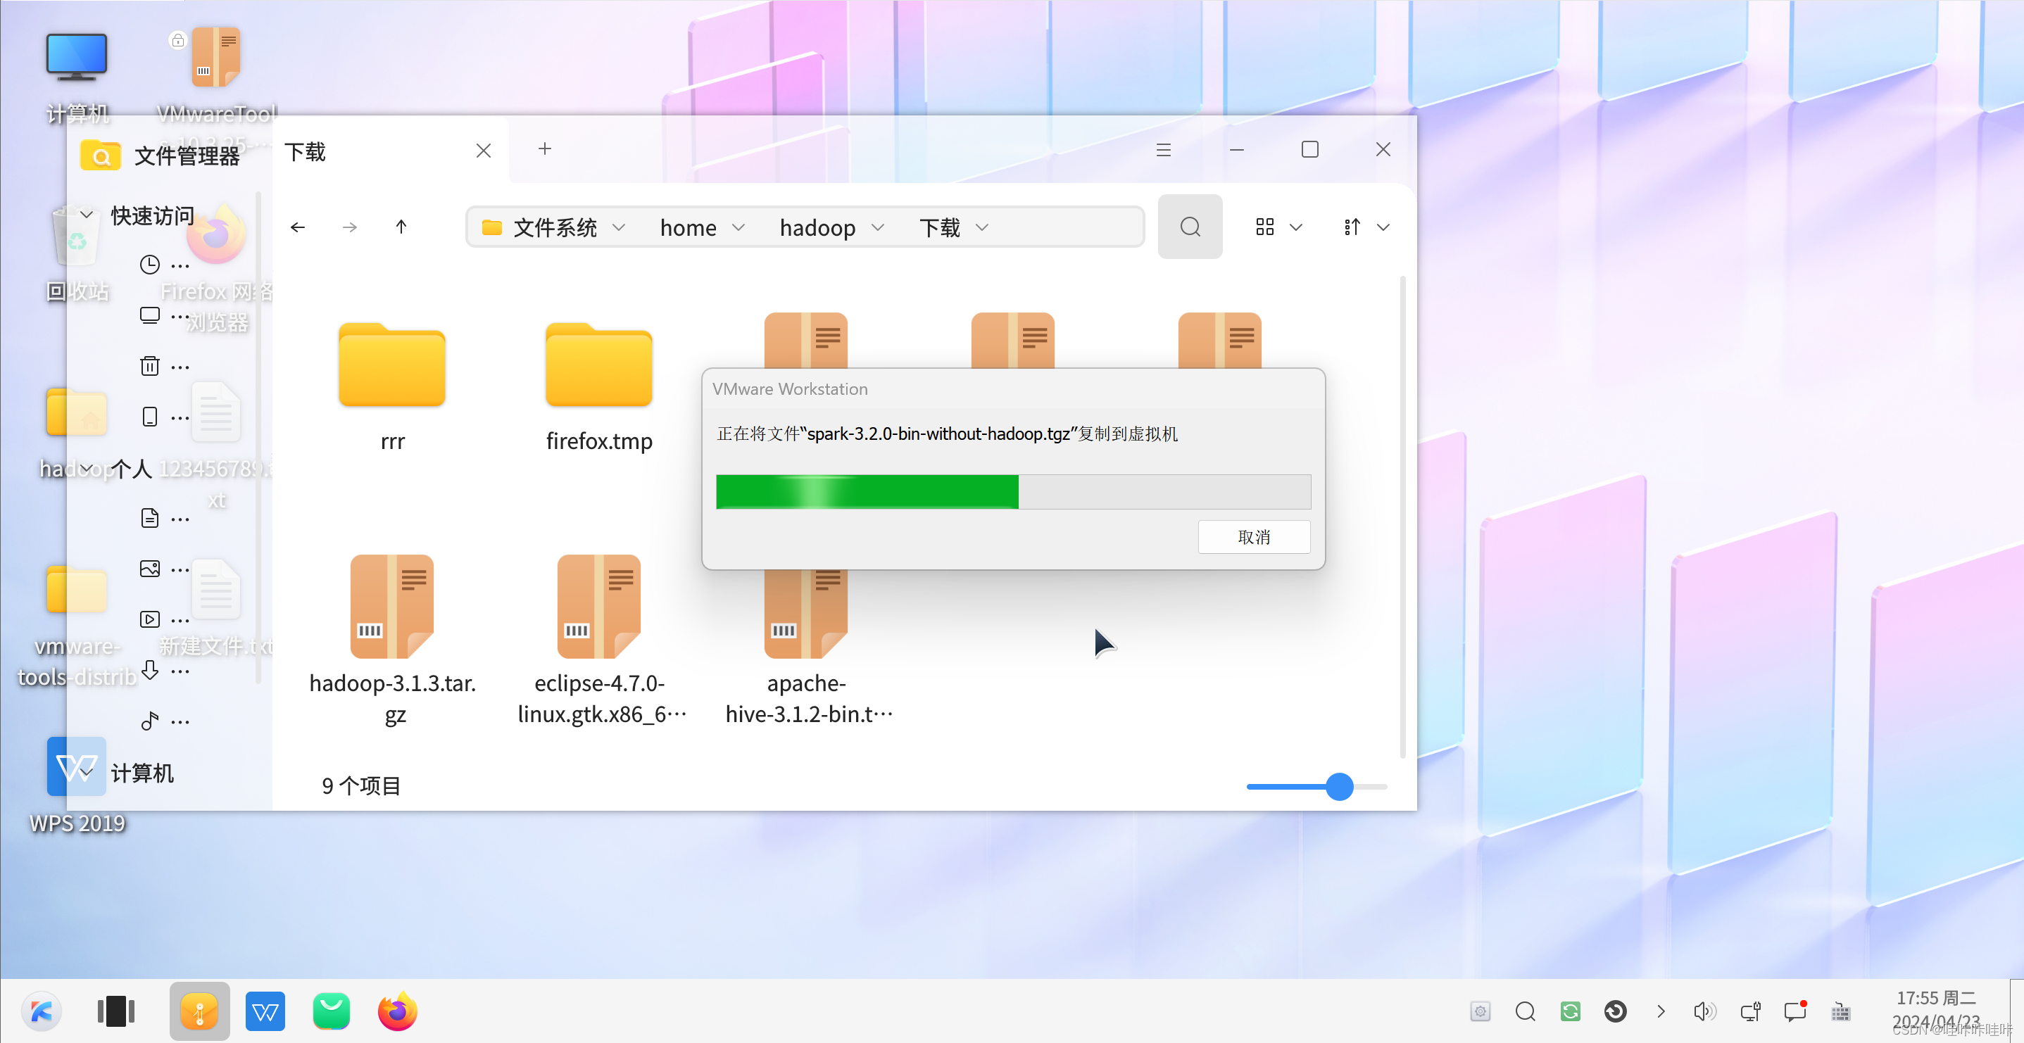
Task: Expand the 文件系统 breadcrumb dropdown
Action: 619,227
